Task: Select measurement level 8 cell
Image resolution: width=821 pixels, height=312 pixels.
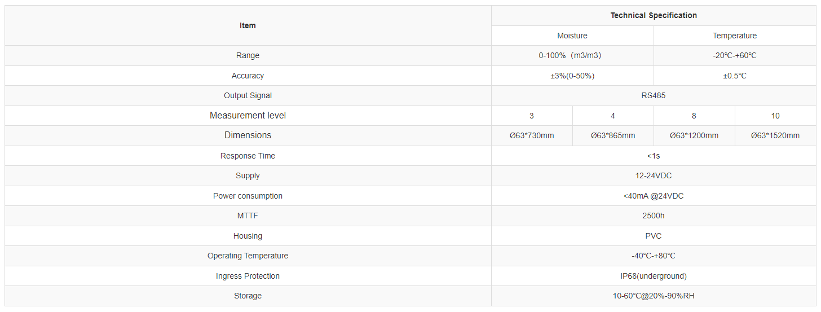Action: [694, 116]
